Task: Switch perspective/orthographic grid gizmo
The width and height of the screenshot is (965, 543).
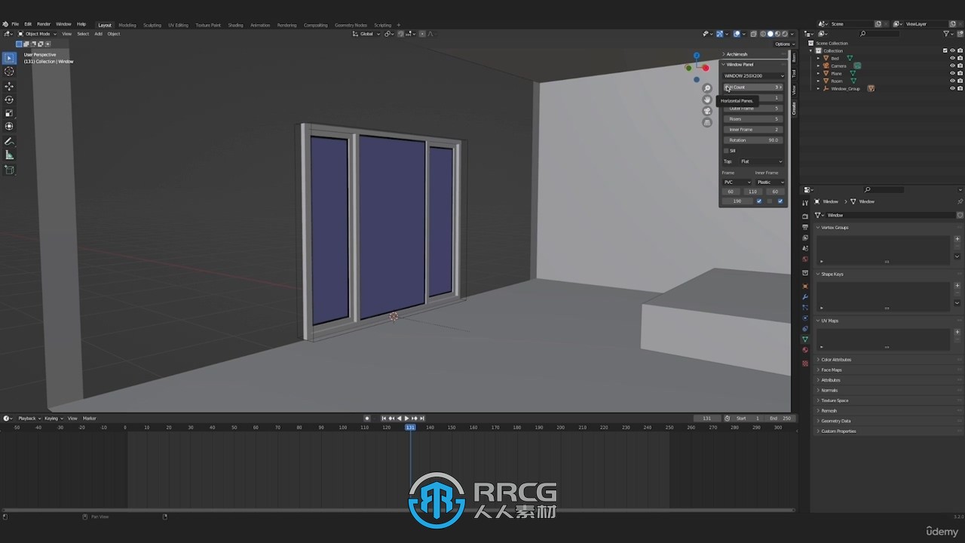Action: click(707, 123)
